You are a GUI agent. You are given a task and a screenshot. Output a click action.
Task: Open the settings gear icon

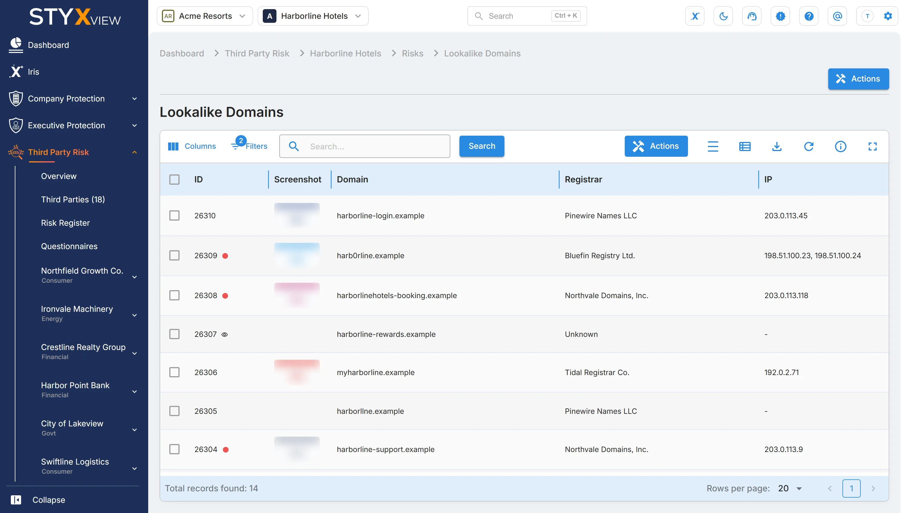point(887,16)
